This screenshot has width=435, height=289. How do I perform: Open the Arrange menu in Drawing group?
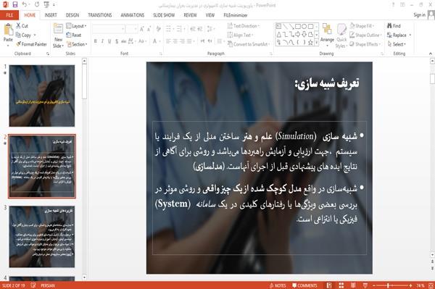click(327, 34)
